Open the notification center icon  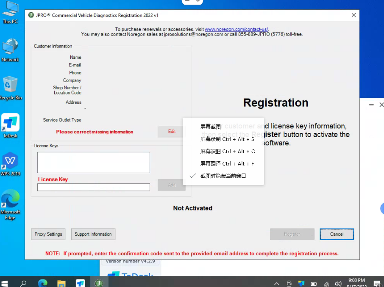click(x=377, y=284)
